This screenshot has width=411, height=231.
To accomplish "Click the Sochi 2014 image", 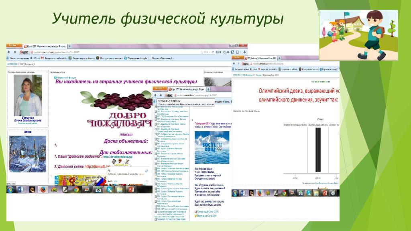I will pyautogui.click(x=212, y=148).
